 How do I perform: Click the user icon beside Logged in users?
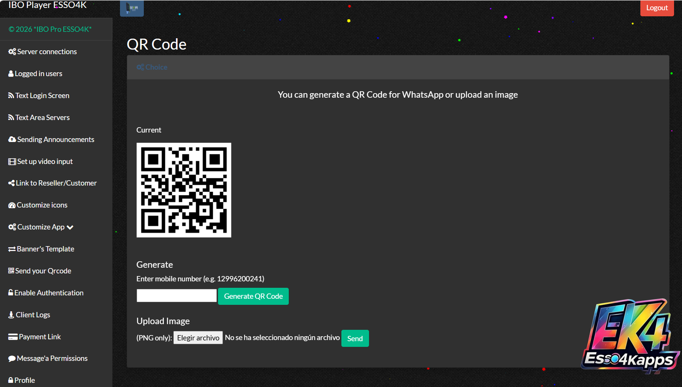click(x=11, y=73)
